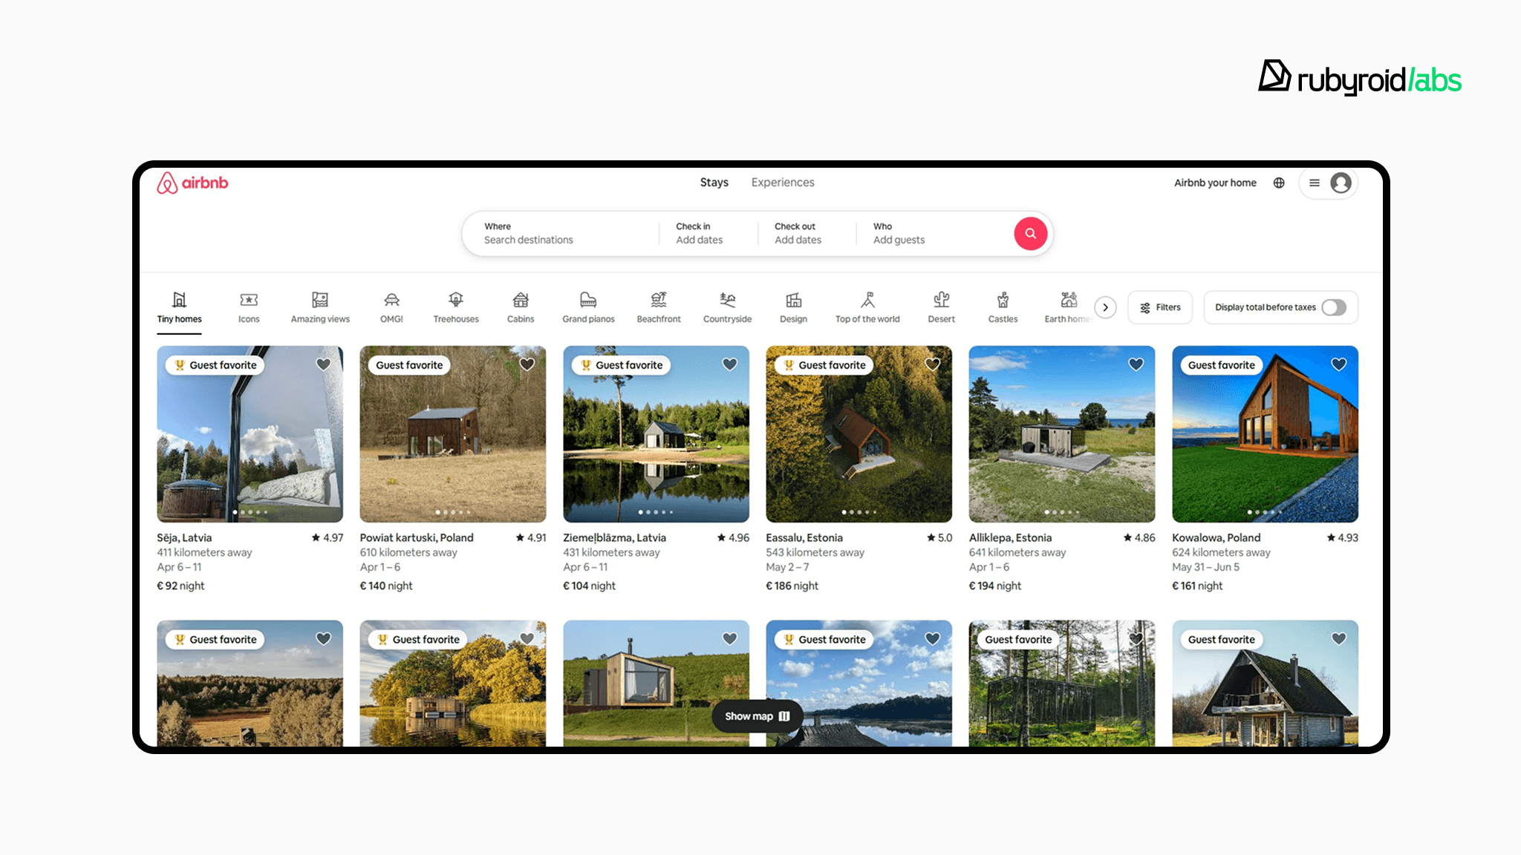Heart the Kowalowa, Poland listing
This screenshot has height=855, width=1521.
[x=1338, y=364]
